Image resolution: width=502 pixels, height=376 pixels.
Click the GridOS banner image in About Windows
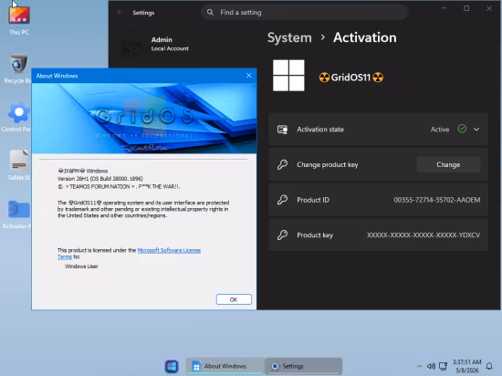coord(144,119)
